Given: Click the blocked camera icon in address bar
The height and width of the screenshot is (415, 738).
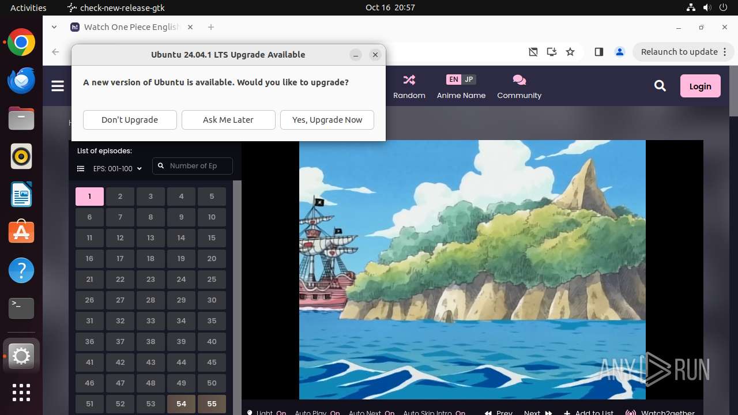Looking at the screenshot, I should pos(533,52).
